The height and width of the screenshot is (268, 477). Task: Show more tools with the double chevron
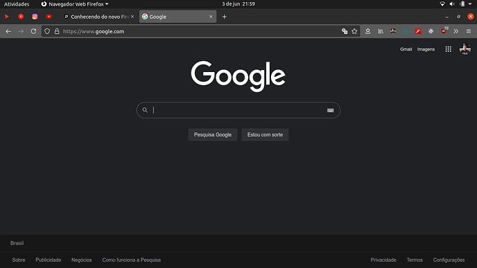(x=456, y=31)
